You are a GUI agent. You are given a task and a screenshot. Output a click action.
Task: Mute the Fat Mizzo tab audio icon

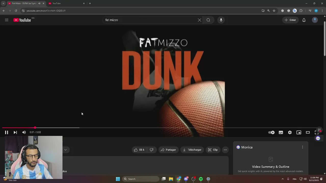(39, 3)
